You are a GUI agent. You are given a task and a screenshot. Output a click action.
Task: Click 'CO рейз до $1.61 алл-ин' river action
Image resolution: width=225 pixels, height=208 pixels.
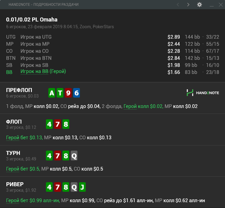tap(125, 200)
